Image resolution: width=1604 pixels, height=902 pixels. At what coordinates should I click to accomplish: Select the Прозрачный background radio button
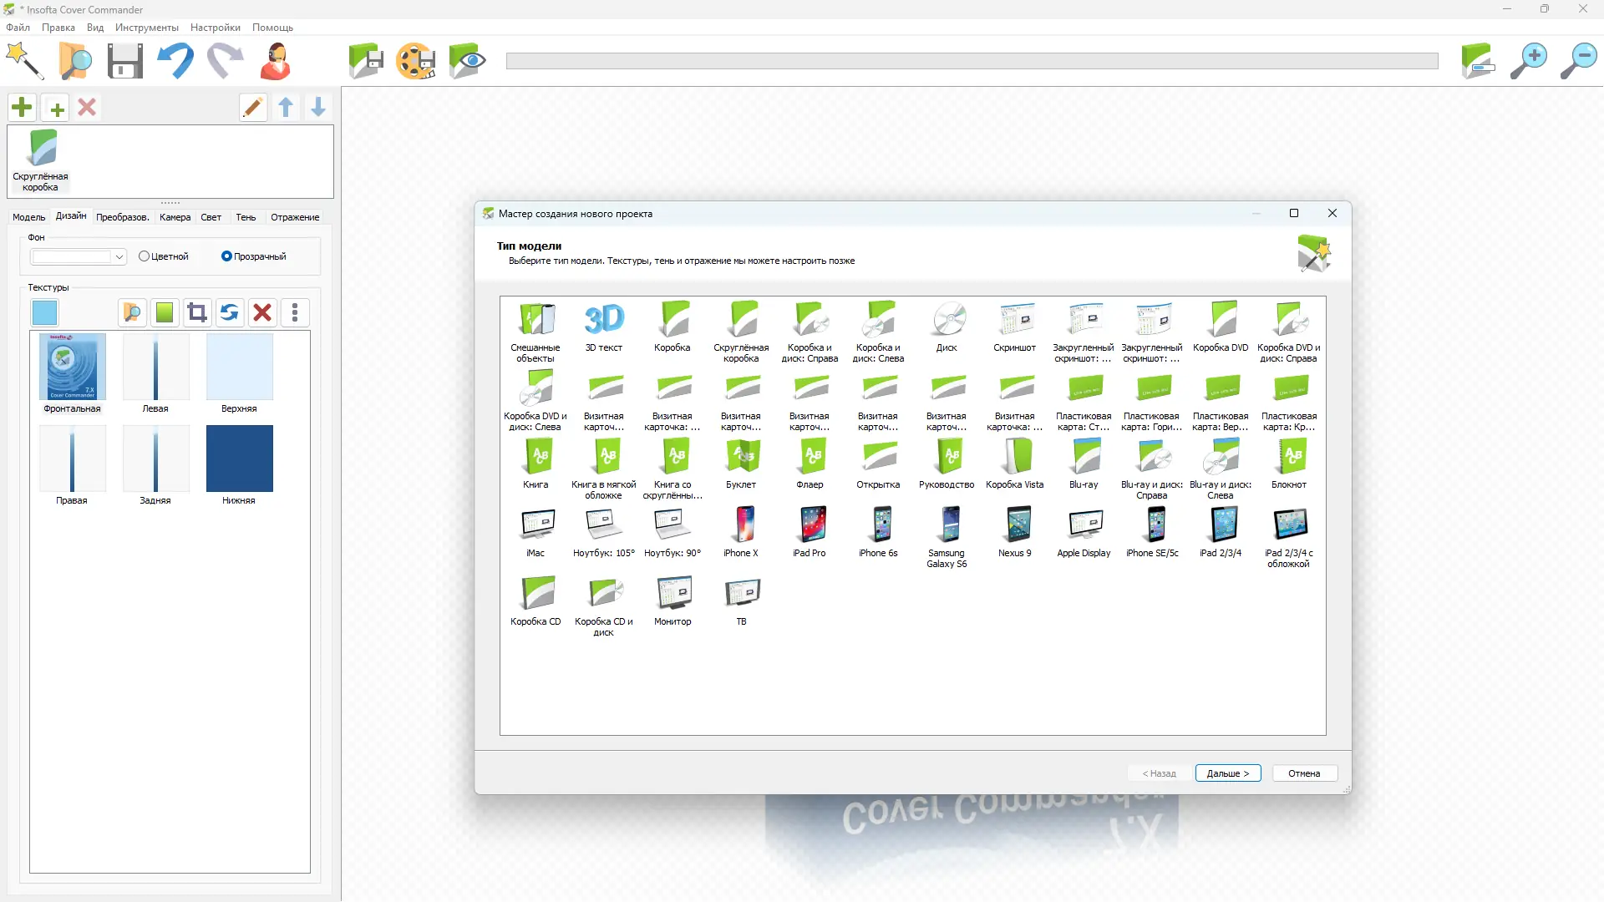226,256
